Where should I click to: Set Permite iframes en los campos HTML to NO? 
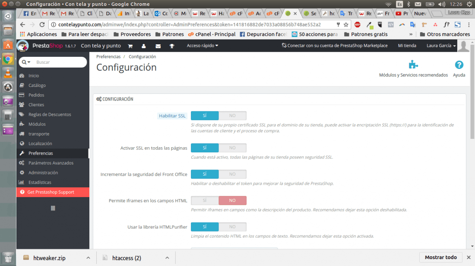(232, 201)
